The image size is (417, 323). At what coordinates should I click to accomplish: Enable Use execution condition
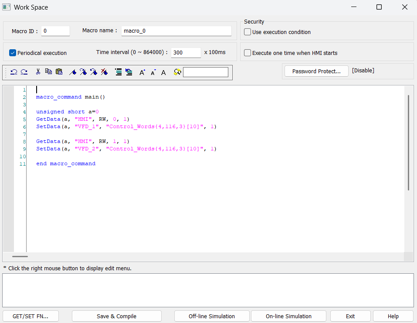pyautogui.click(x=247, y=32)
